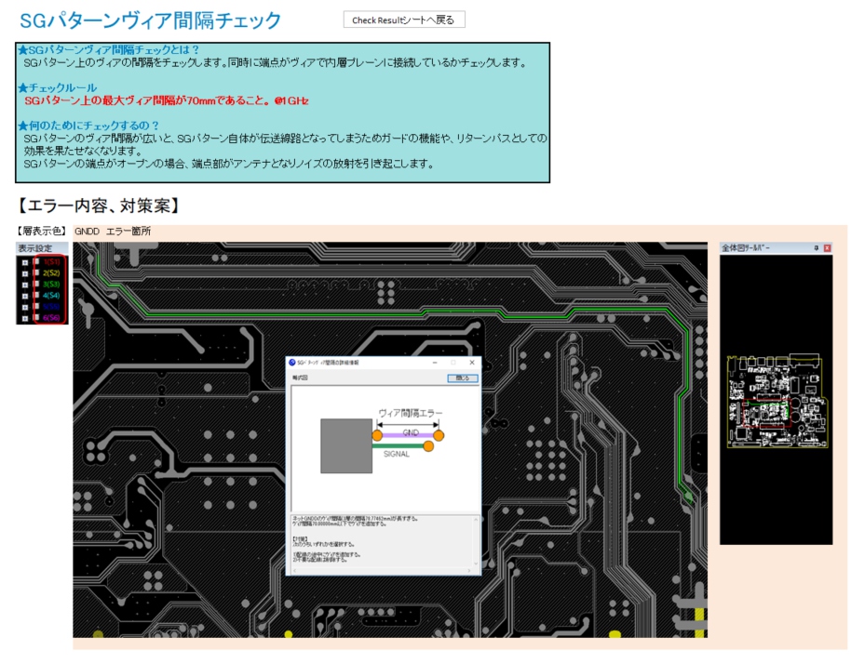Click the board thumbnail in overview panel

tap(776, 400)
